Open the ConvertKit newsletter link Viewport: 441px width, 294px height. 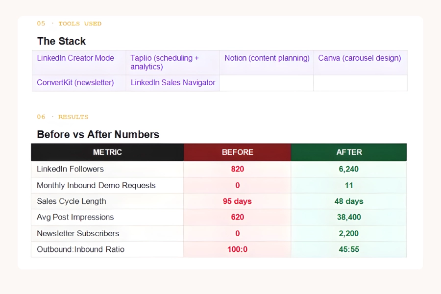pyautogui.click(x=74, y=82)
